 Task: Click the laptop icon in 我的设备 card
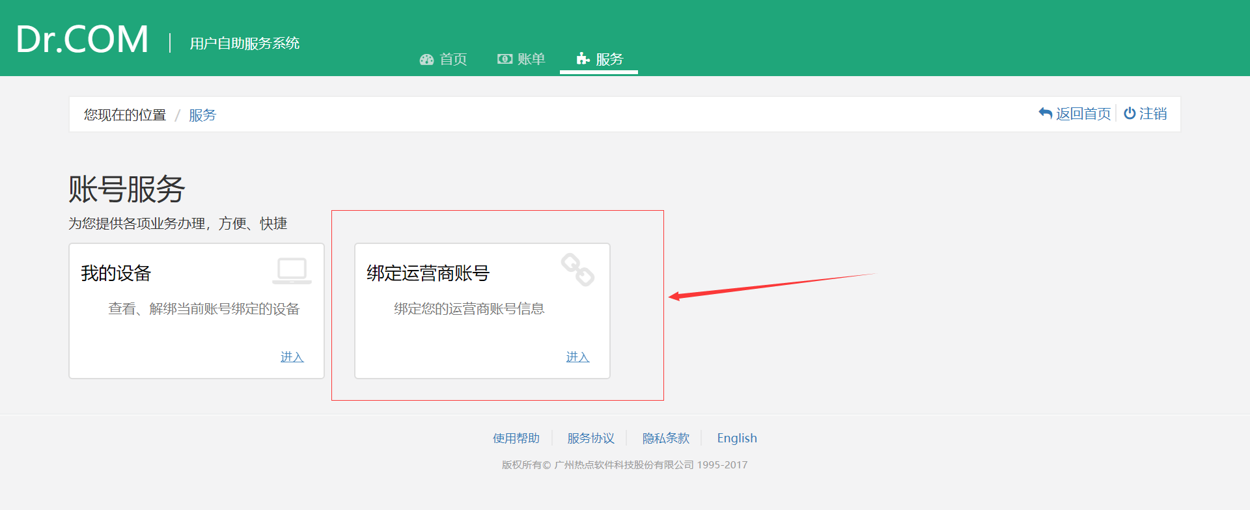click(x=292, y=271)
